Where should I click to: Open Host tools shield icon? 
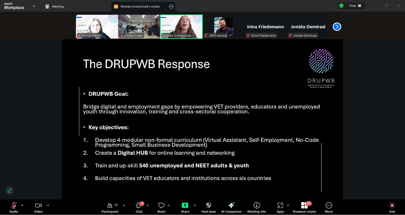(209, 207)
